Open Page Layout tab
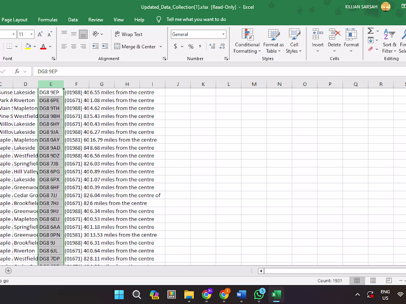 tap(14, 20)
